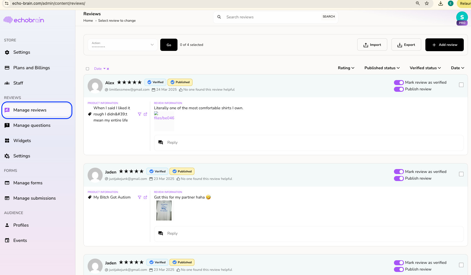This screenshot has height=275, width=471.
Task: Click the Manage submissions icon
Action: 7,198
